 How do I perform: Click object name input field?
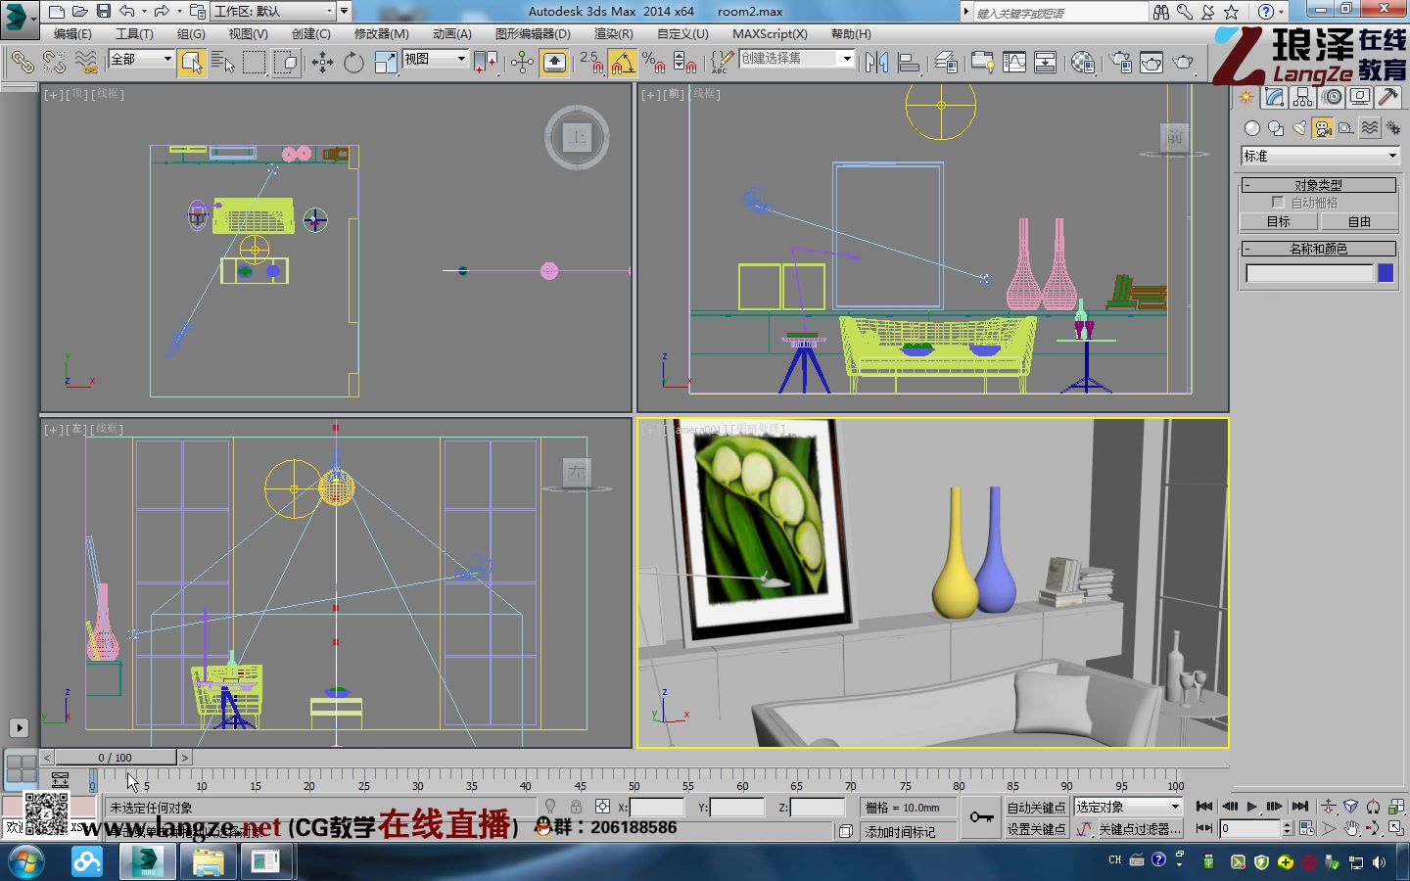click(1310, 273)
